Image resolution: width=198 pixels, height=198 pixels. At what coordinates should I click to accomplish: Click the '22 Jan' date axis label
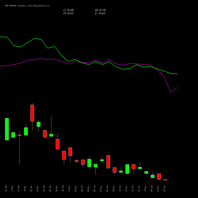[x=164, y=188]
